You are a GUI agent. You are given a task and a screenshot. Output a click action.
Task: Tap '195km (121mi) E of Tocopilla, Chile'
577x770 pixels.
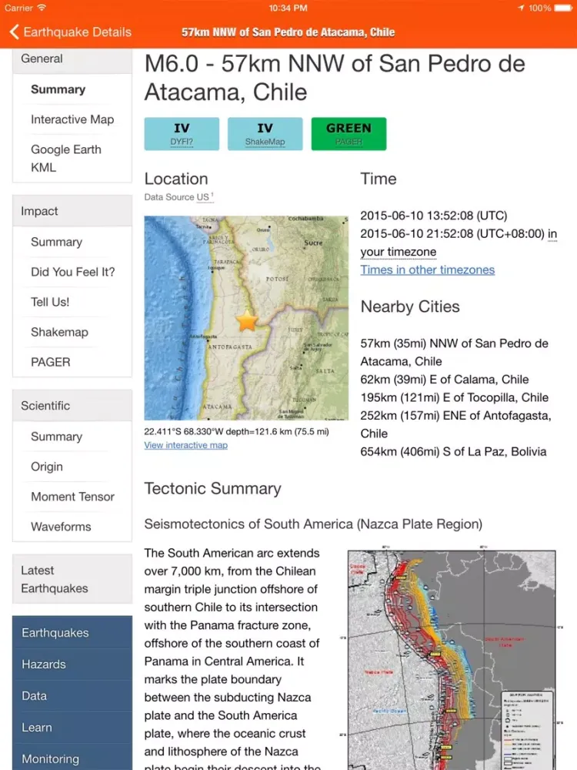tap(455, 398)
